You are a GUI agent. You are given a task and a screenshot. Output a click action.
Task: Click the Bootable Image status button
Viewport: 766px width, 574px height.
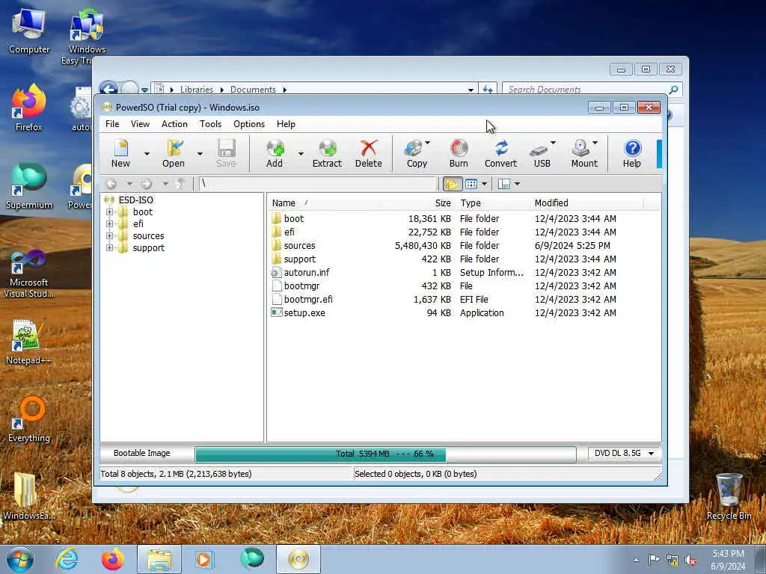pos(142,454)
